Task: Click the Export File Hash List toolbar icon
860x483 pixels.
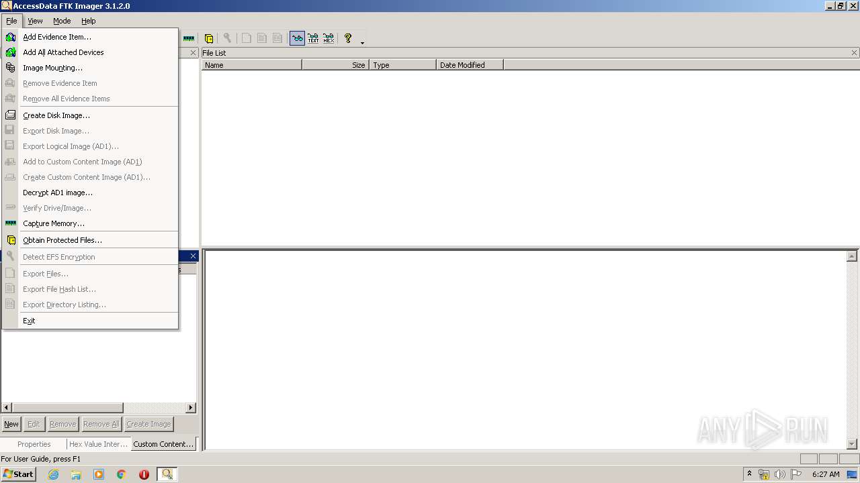Action: pyautogui.click(x=262, y=39)
